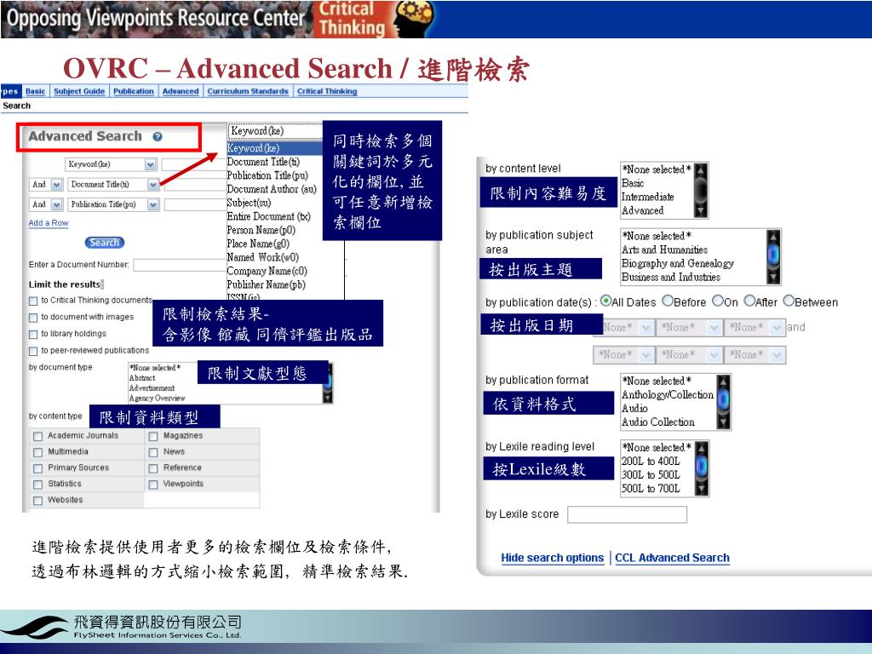Select Advanced in content level list

pyautogui.click(x=642, y=211)
